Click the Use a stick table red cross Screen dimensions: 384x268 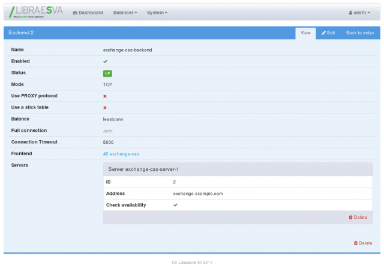(x=105, y=107)
